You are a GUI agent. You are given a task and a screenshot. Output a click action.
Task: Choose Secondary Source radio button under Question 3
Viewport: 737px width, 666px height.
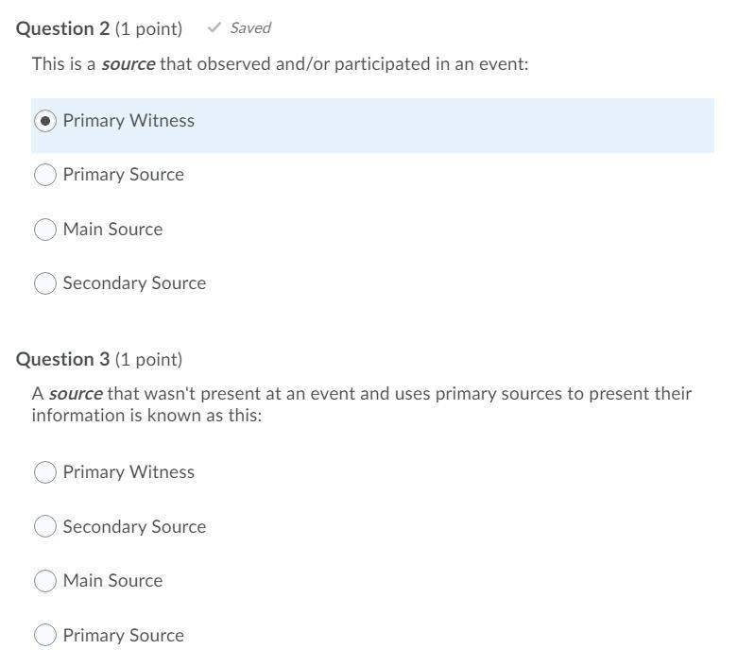(44, 527)
